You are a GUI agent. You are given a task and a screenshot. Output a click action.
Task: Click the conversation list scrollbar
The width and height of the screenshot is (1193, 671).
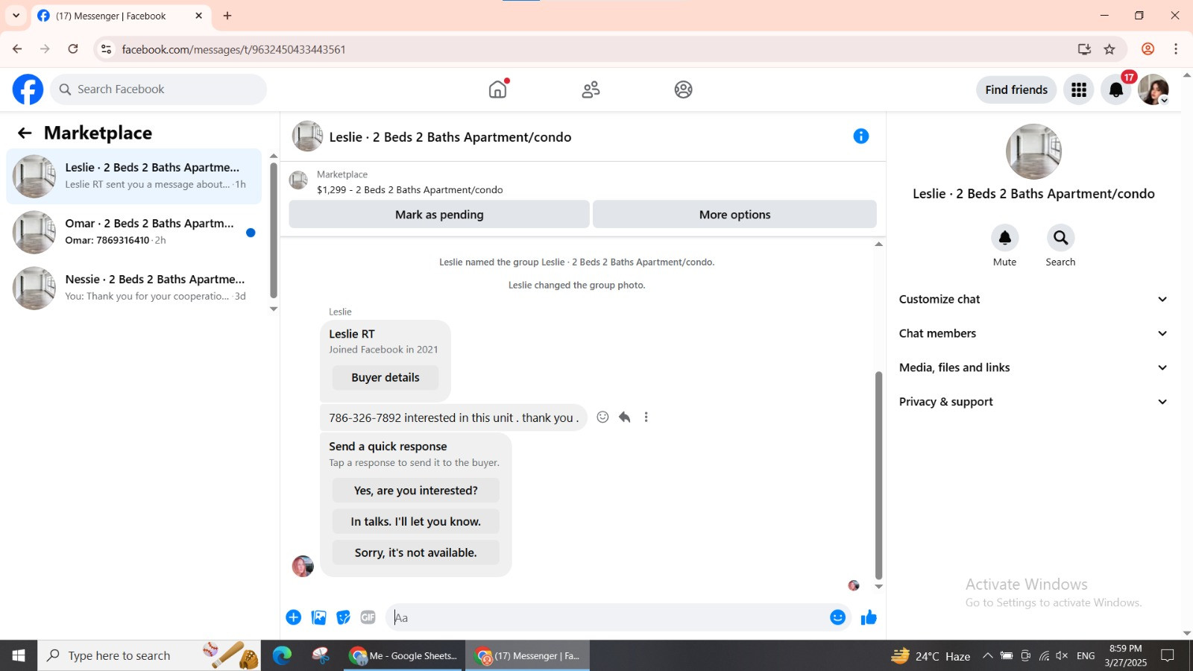(x=274, y=230)
